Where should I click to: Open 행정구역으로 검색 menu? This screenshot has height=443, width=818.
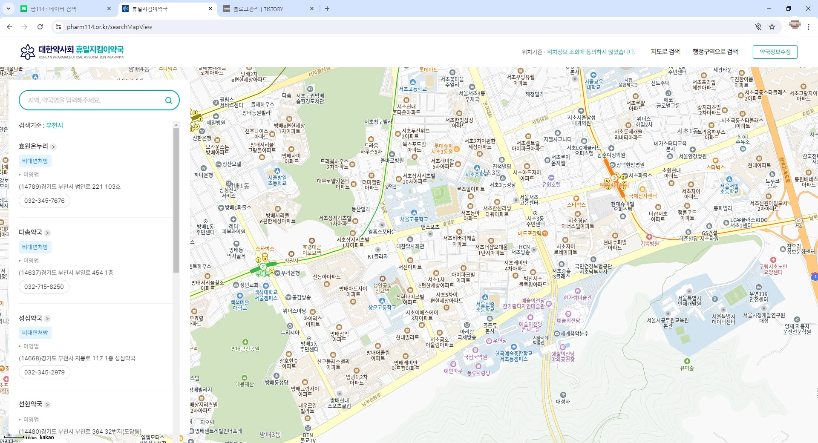pos(715,52)
